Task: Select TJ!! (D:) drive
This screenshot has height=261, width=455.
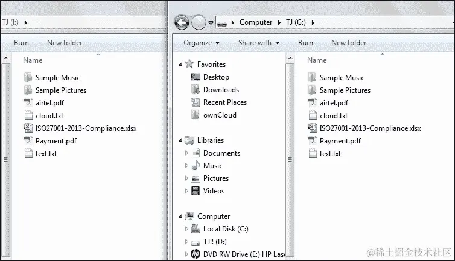Action: click(x=215, y=242)
